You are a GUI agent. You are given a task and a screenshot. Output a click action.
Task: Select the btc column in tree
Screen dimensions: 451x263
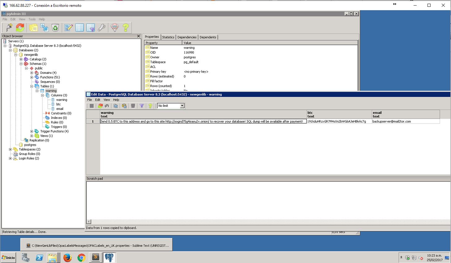point(58,104)
